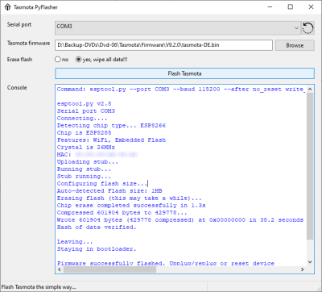This screenshot has height=292, width=322.
Task: Click 'Erasing flash (this may take a while)...' line
Action: (130, 198)
